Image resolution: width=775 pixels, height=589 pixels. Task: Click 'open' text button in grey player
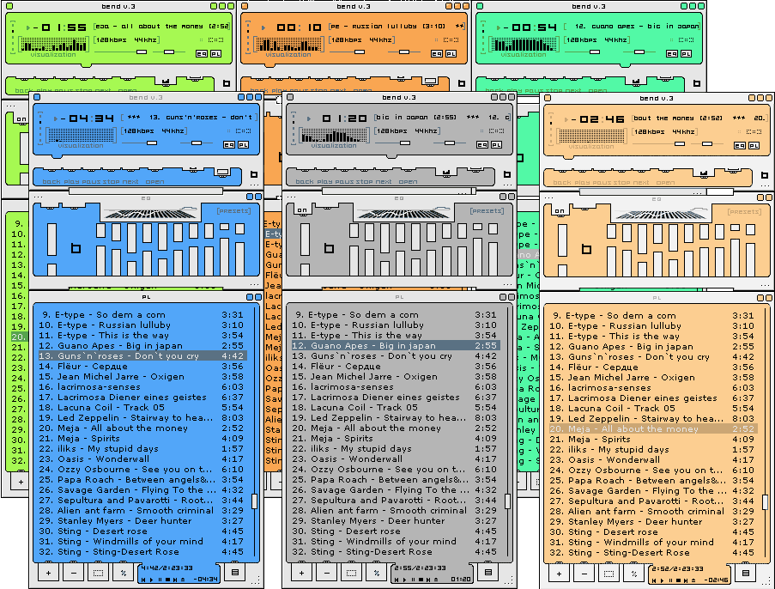pos(408,181)
